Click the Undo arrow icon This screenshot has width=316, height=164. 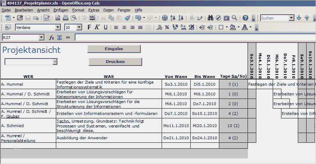(138, 18)
